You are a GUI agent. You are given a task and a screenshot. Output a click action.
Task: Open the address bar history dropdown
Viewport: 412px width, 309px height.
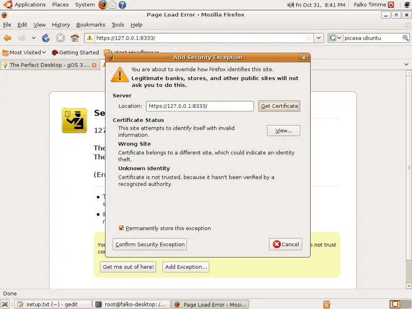click(318, 38)
